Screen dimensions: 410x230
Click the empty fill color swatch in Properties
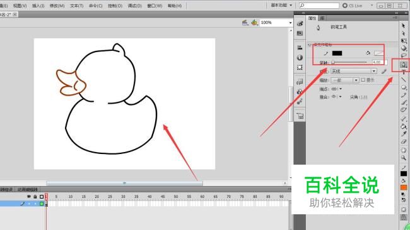378,53
